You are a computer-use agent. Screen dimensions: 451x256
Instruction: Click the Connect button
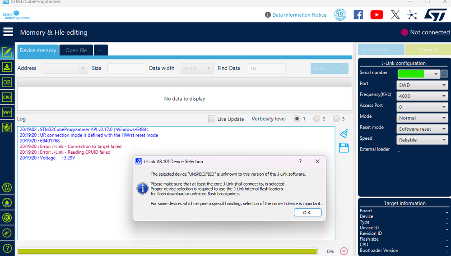428,50
